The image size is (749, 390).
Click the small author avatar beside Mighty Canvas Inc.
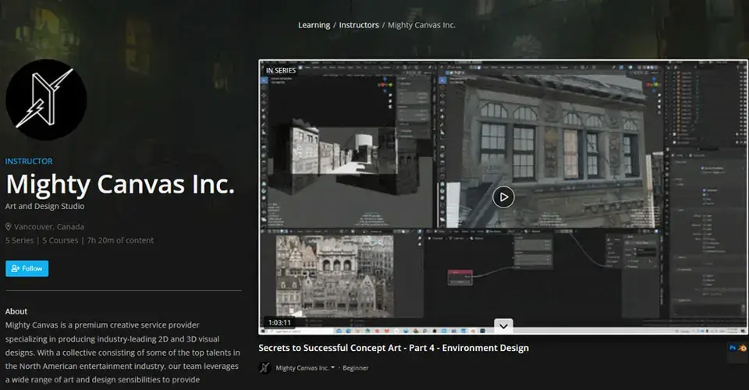264,368
